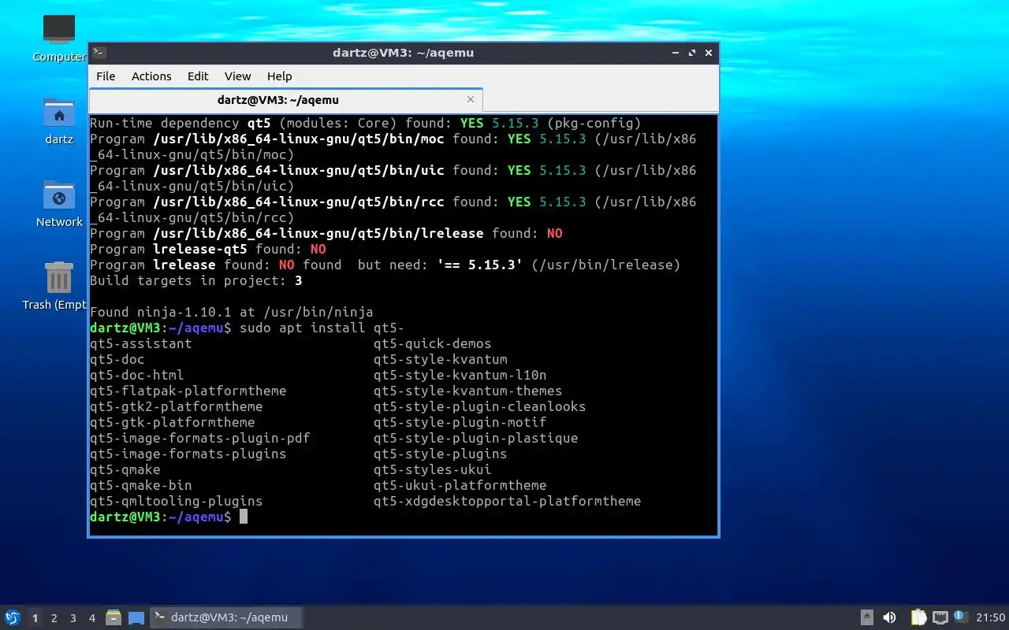Screen dimensions: 1009x630
Task: Click the 'qt5-ukui-platformtheme' package name
Action: click(x=460, y=485)
